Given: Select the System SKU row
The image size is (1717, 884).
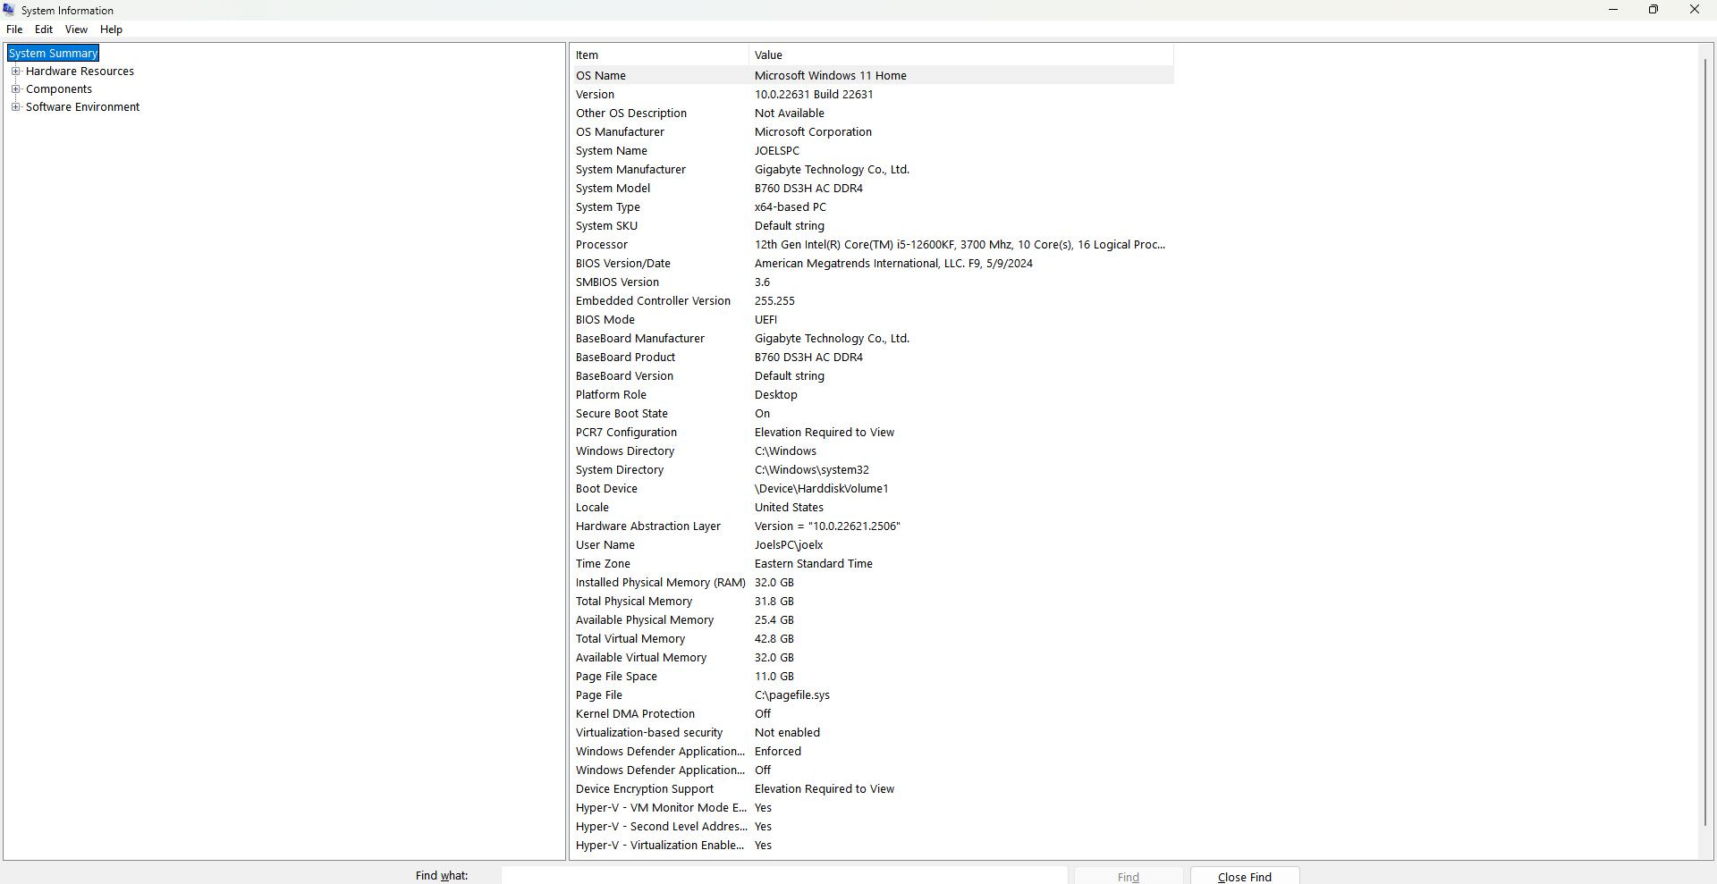Looking at the screenshot, I should pos(873,226).
